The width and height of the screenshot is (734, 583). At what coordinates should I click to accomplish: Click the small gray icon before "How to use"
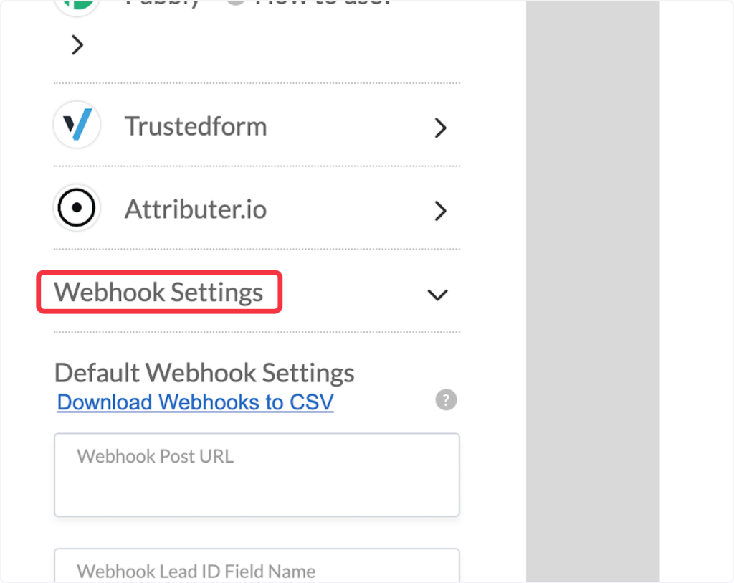236,3
